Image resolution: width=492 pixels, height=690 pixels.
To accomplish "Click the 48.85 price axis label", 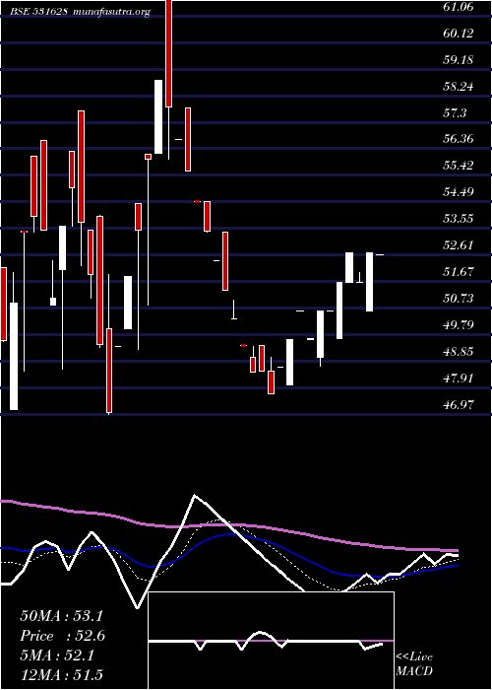I will [x=459, y=351].
